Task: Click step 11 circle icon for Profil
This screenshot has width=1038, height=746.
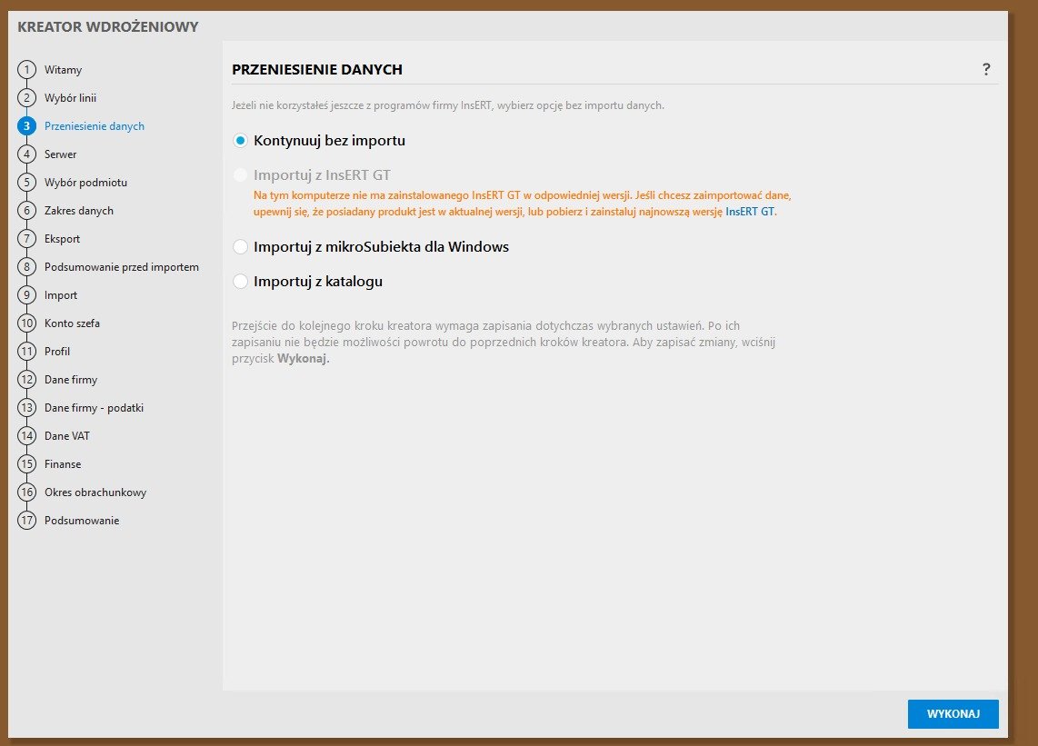Action: pos(27,352)
